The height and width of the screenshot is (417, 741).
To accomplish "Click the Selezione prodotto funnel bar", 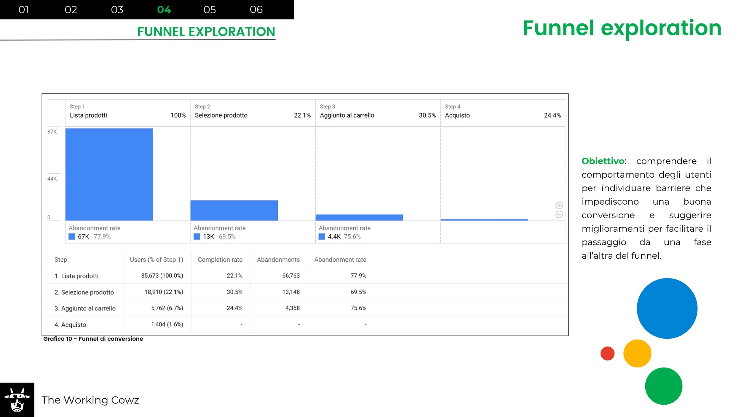I will tap(234, 210).
